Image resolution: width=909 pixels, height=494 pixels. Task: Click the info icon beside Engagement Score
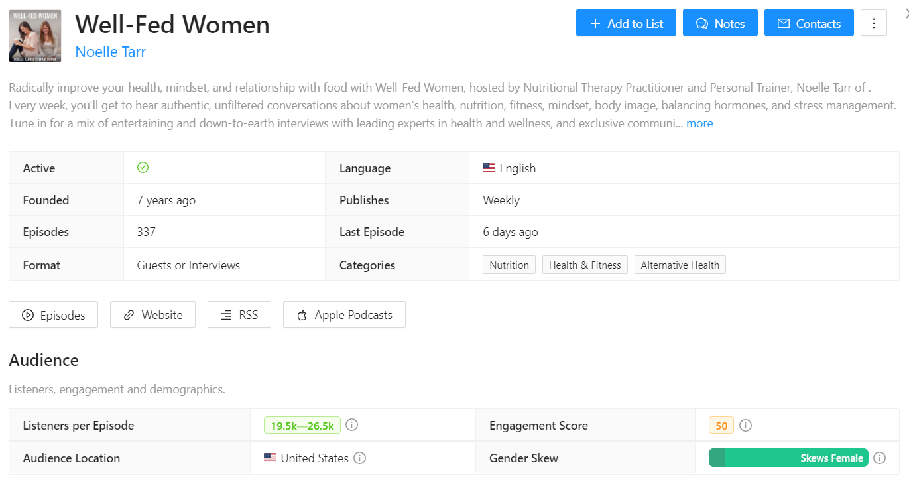[745, 425]
